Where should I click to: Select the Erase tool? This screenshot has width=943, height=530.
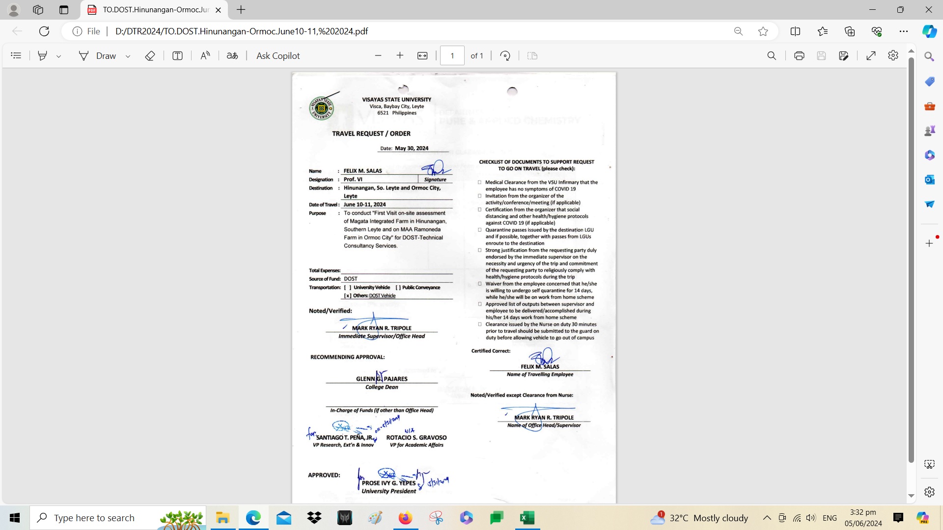pos(150,56)
